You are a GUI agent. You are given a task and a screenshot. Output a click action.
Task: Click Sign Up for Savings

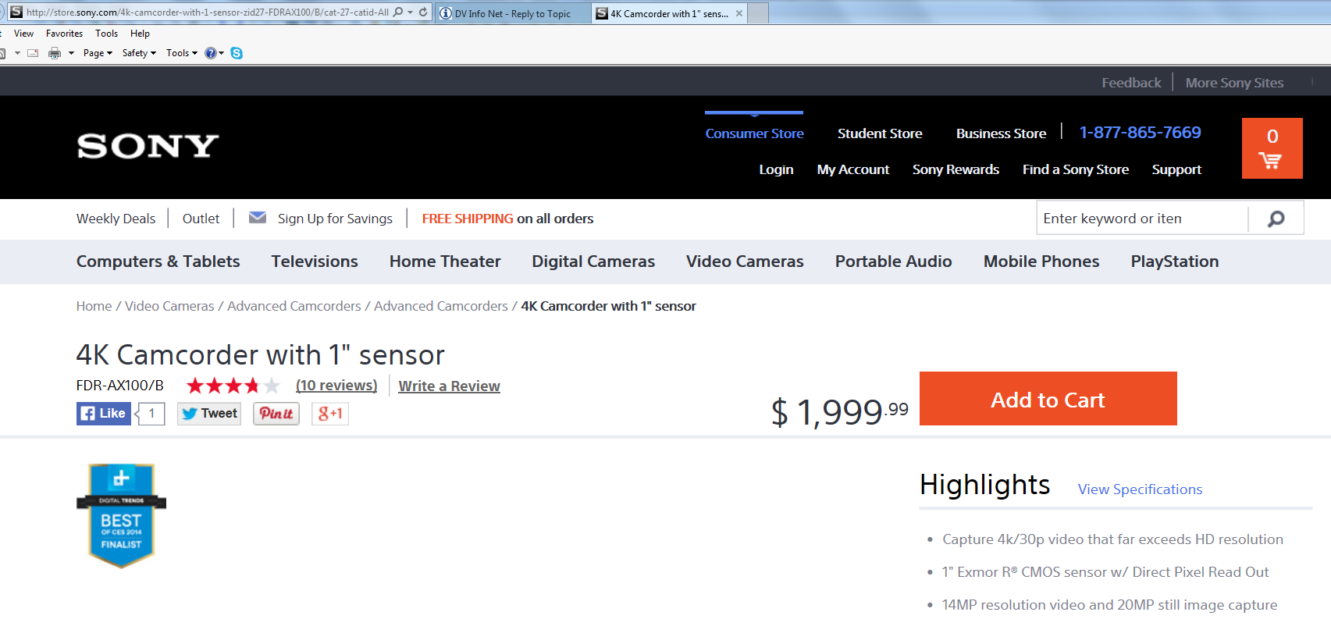335,219
